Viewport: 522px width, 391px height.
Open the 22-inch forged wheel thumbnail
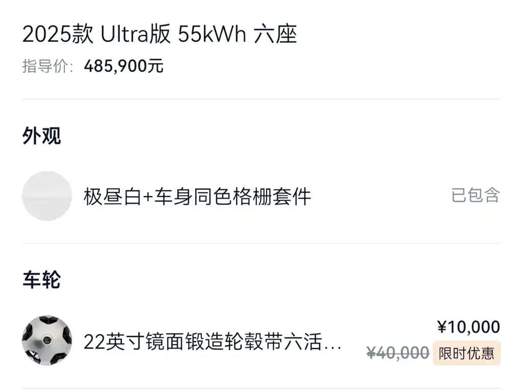pos(47,341)
